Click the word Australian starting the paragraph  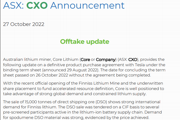pos(14,59)
